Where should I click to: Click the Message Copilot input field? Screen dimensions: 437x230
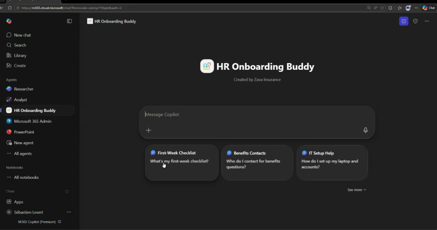[256, 115]
